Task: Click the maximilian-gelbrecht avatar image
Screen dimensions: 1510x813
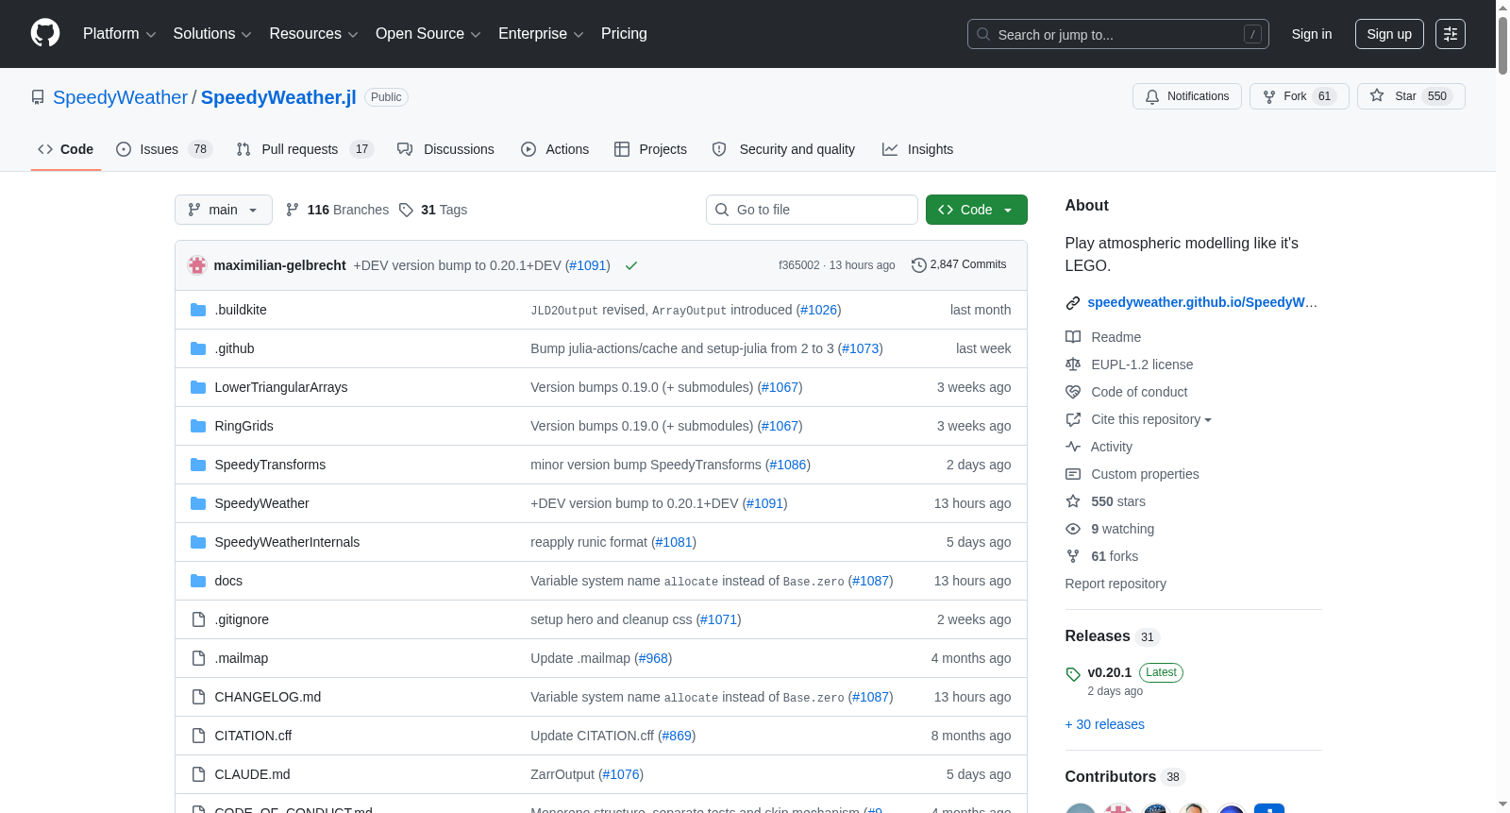Action: 197,265
